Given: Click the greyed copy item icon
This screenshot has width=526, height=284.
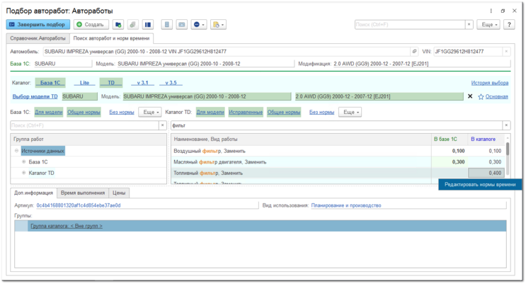Looking at the screenshot, I should [x=133, y=25].
